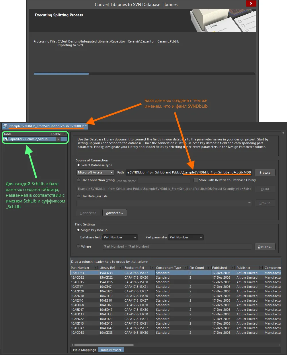Click the conversion progress bar
Viewport: 287px width, 355px height.
pyautogui.click(x=144, y=74)
